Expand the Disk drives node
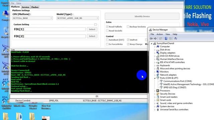 coord(155,50)
